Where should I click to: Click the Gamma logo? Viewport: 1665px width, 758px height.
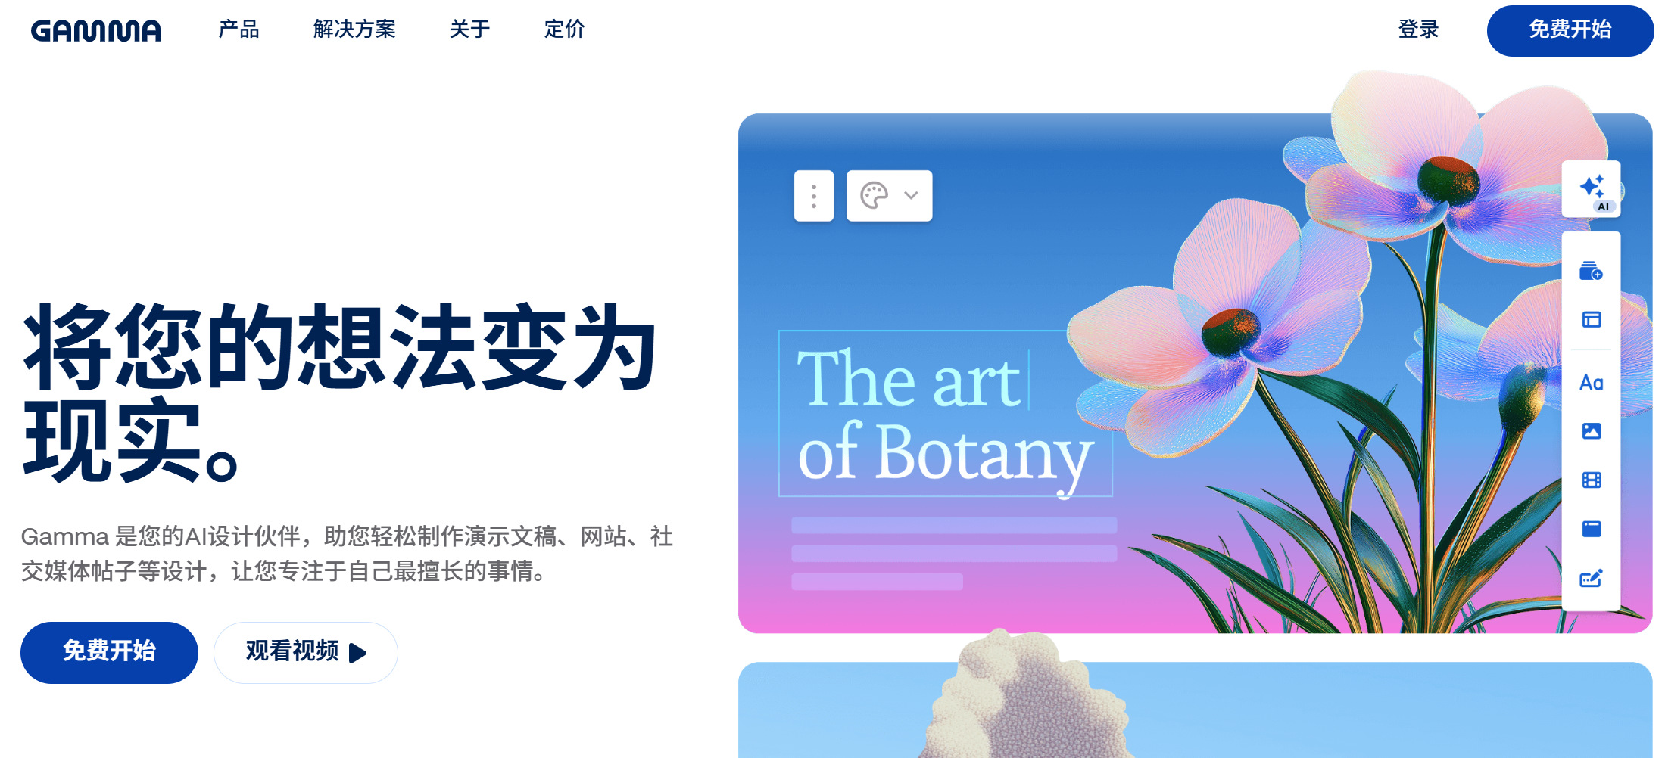[95, 30]
